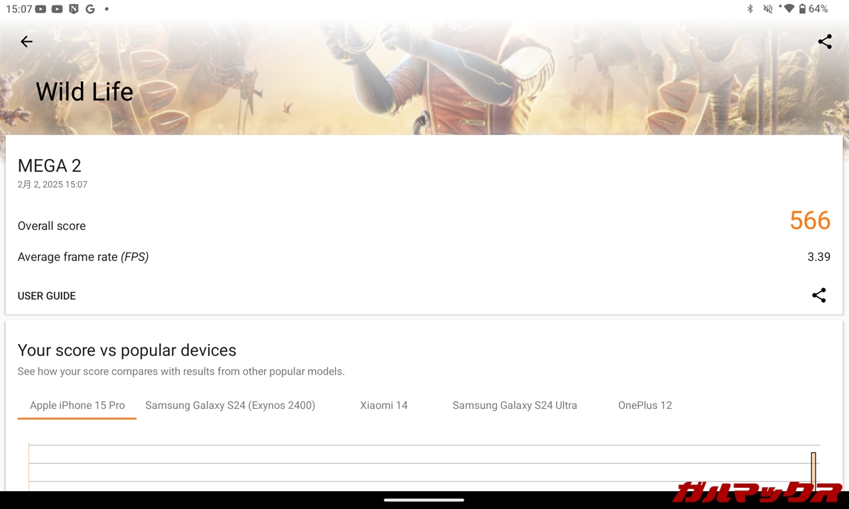
Task: Tap the battery indicator showing 64%
Action: click(x=813, y=9)
